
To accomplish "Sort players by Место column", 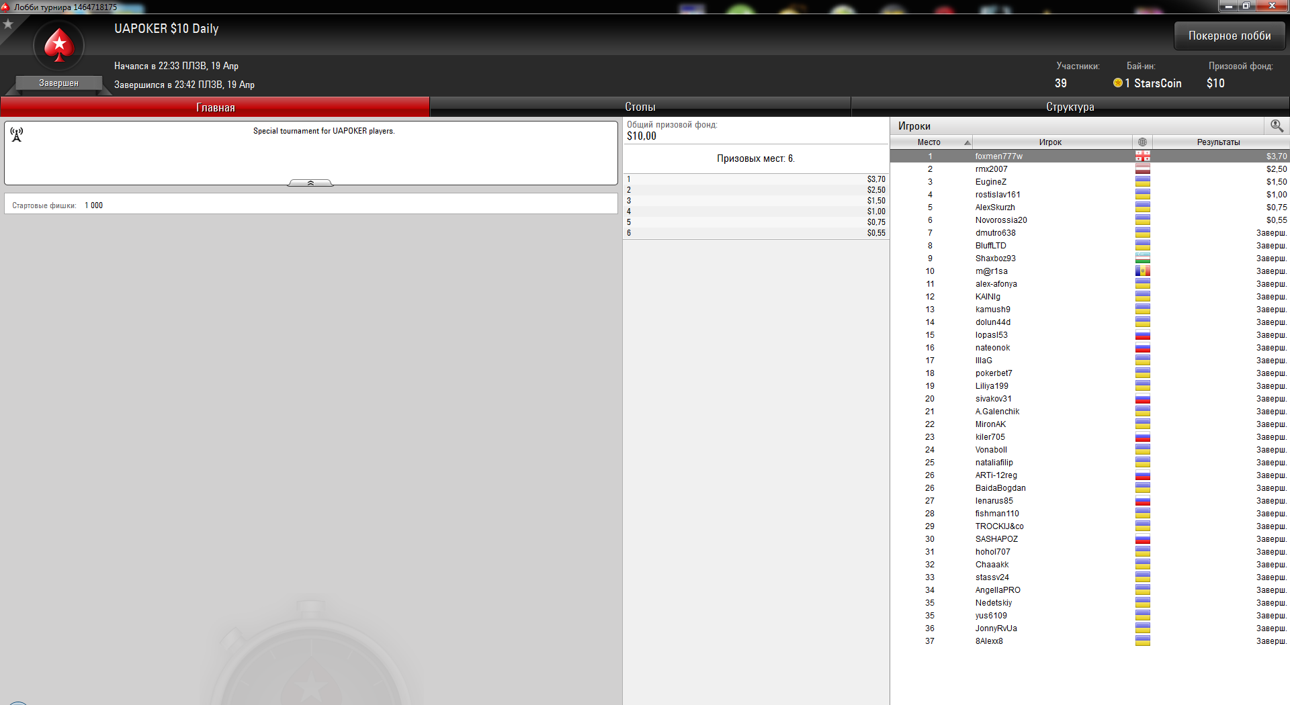I will click(x=931, y=142).
